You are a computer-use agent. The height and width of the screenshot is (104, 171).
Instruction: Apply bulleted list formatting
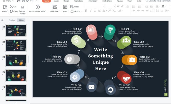pos(134,6)
